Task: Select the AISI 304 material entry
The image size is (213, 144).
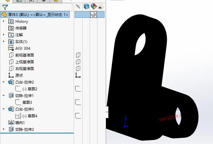Action: tap(23, 48)
